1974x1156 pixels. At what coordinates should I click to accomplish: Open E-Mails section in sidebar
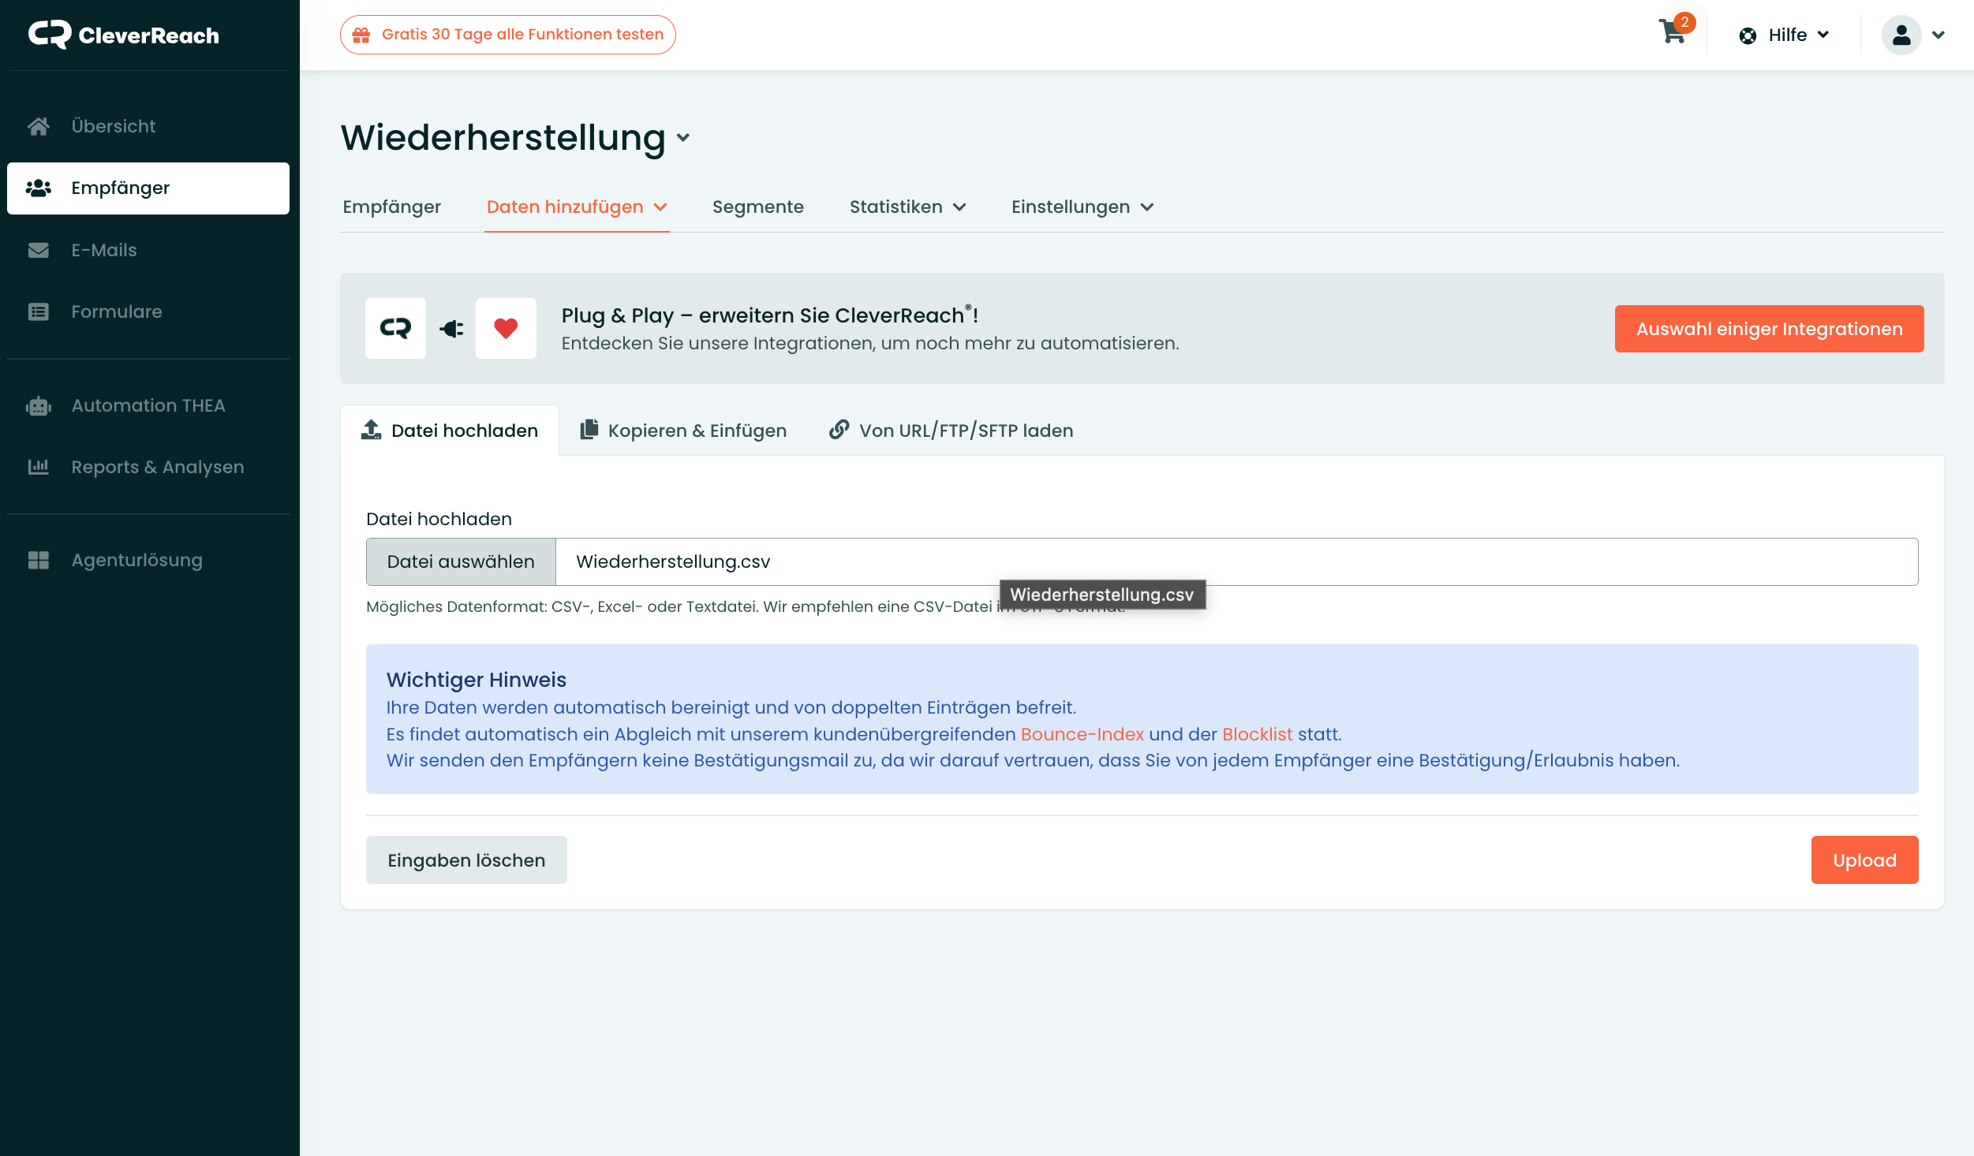click(x=148, y=250)
